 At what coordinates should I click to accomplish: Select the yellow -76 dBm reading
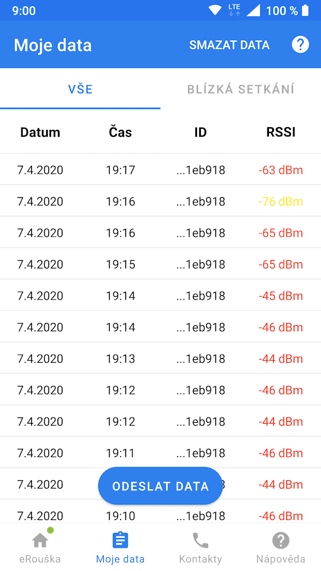[281, 201]
